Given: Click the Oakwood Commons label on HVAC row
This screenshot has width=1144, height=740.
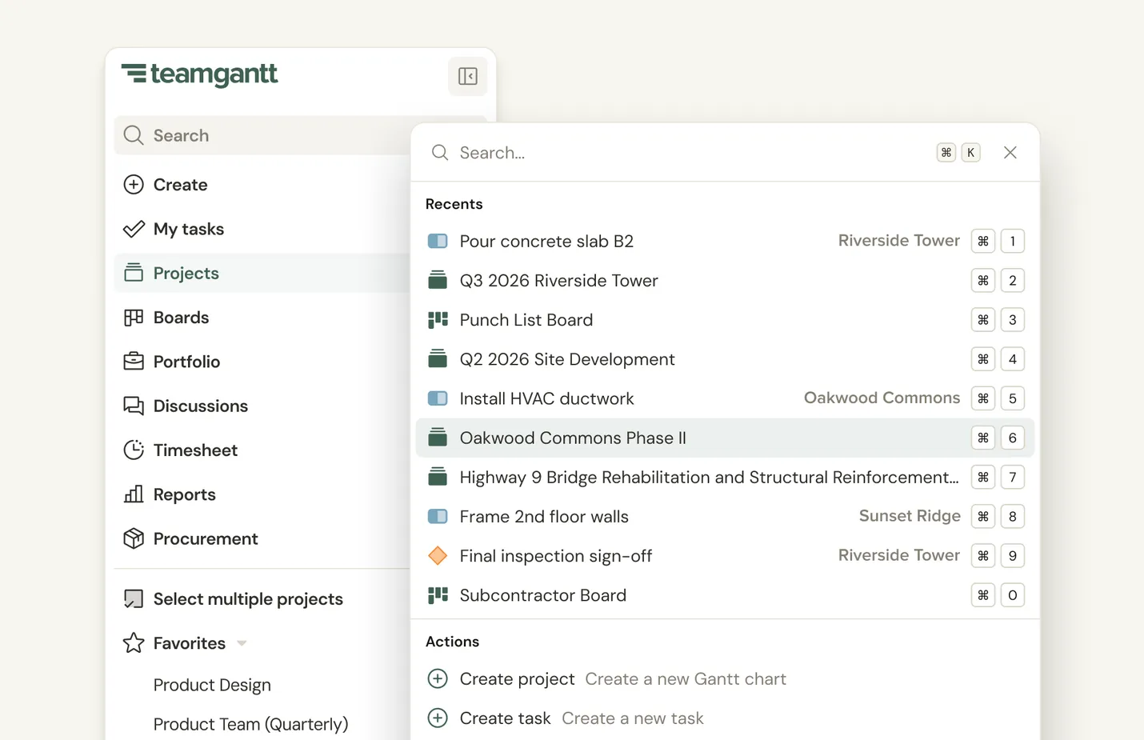Looking at the screenshot, I should (x=882, y=398).
